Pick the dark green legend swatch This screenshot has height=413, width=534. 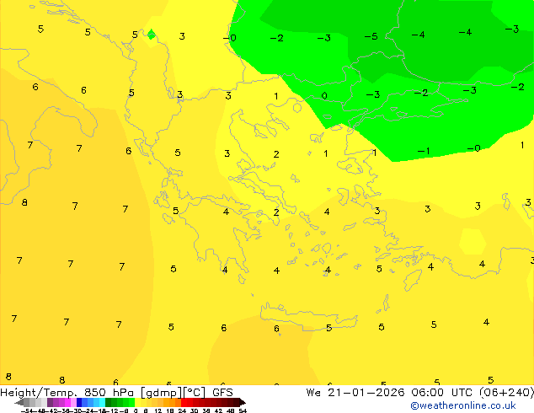point(109,402)
